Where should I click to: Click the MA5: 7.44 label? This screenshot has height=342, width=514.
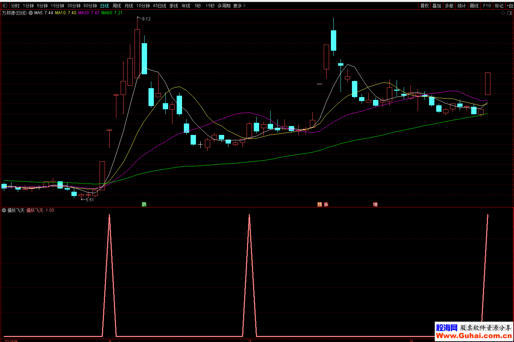(44, 13)
